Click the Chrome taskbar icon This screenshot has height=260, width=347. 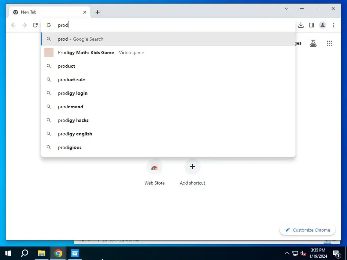[x=58, y=253]
